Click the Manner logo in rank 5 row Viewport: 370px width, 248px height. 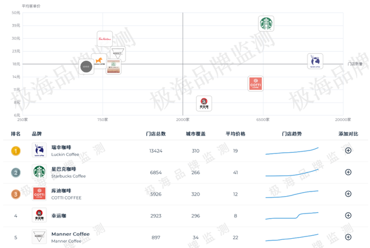[39, 236]
